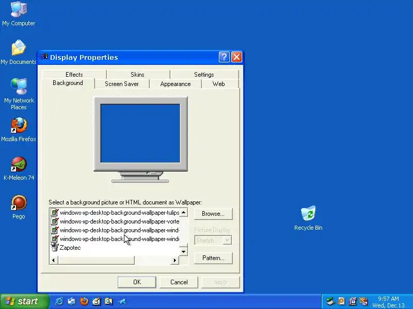Click the Cancel button
This screenshot has width=413, height=309.
pyautogui.click(x=179, y=282)
